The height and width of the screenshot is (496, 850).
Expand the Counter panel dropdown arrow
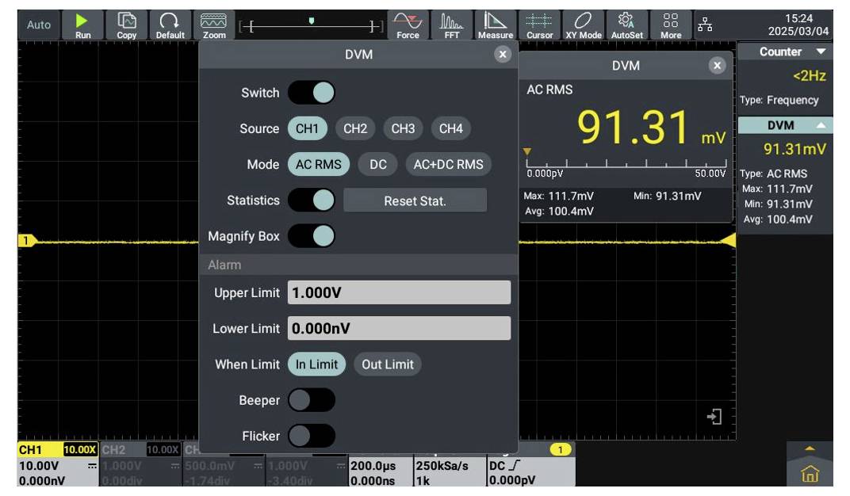coord(821,52)
